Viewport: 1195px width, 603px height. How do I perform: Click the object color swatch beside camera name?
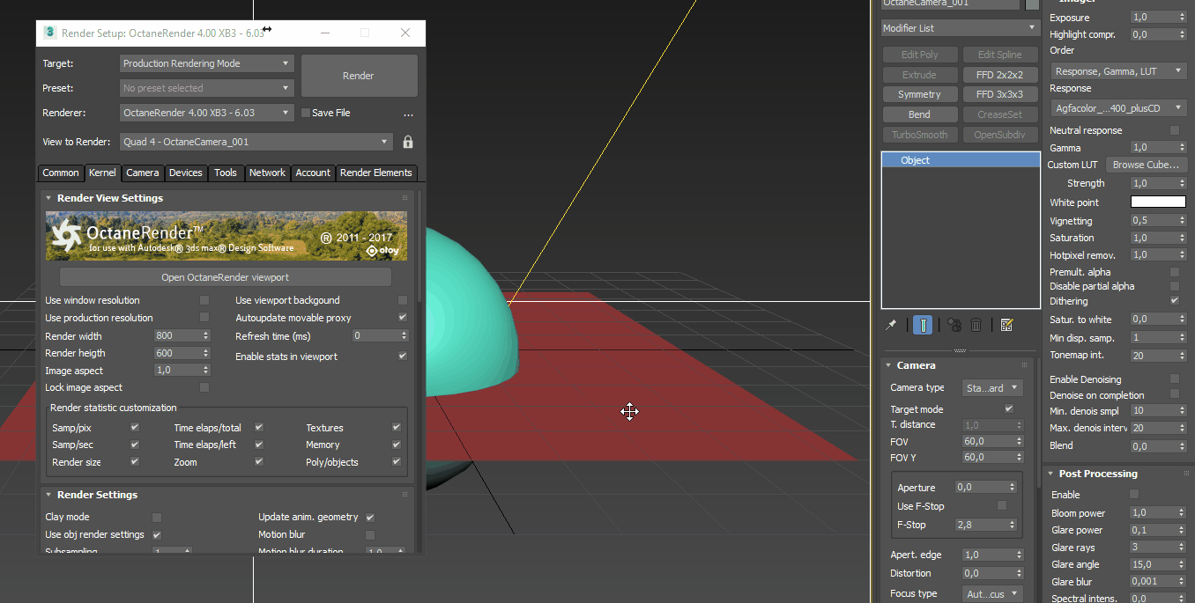(1032, 4)
